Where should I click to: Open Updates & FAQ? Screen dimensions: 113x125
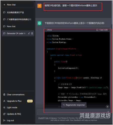click(18, 114)
